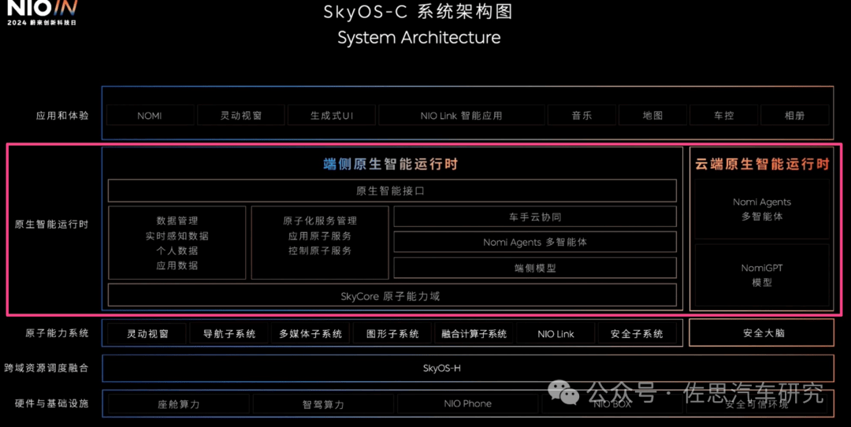851x427 pixels.
Task: Click the '硬件与基础设施' row label
Action: point(51,403)
